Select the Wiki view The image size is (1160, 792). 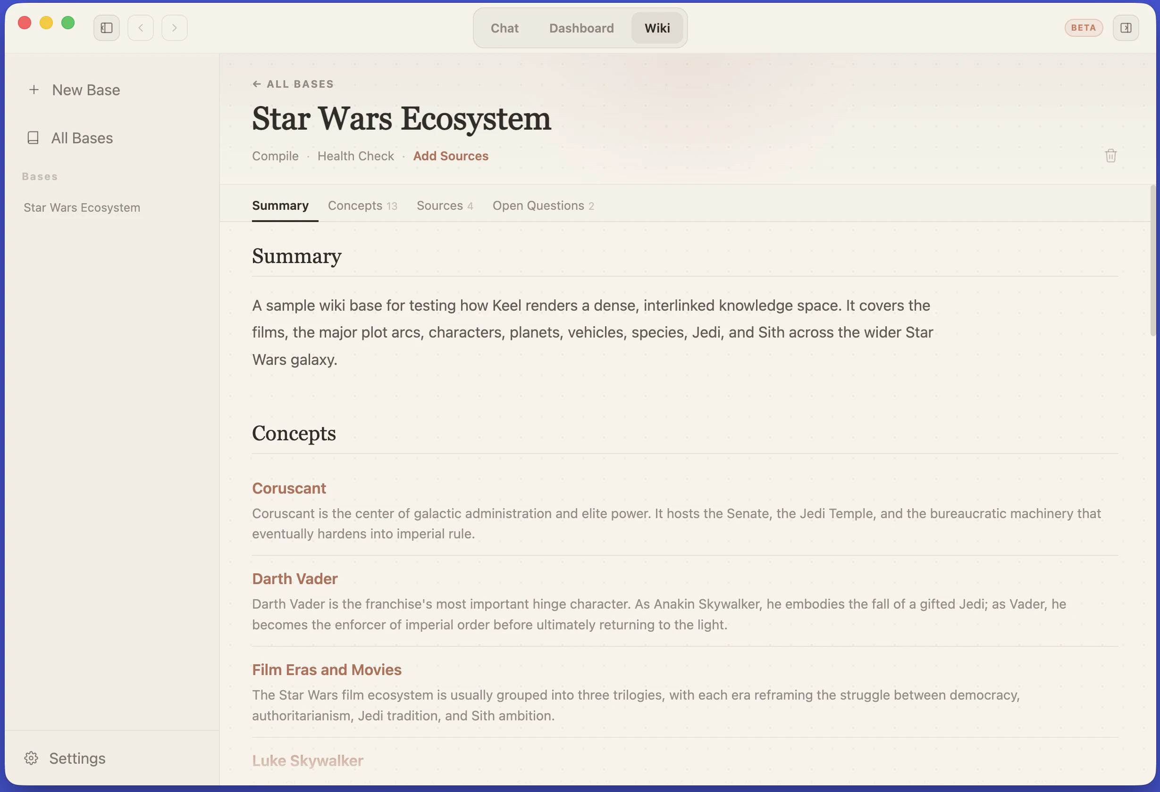pyautogui.click(x=657, y=28)
